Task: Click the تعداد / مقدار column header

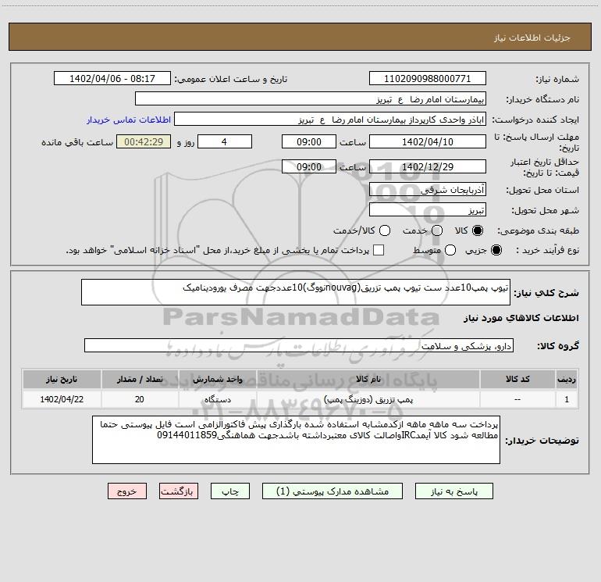Action: coord(140,379)
